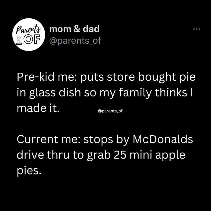Click the small @parents_of watermark text
This screenshot has height=211, width=211.
pos(110,111)
